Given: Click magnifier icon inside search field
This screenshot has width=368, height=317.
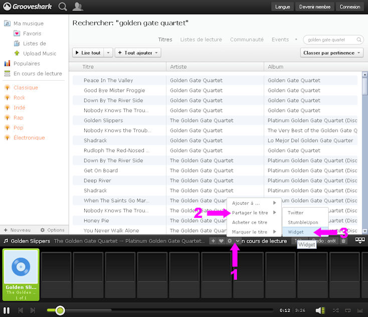Looking at the screenshot, I should (x=359, y=40).
